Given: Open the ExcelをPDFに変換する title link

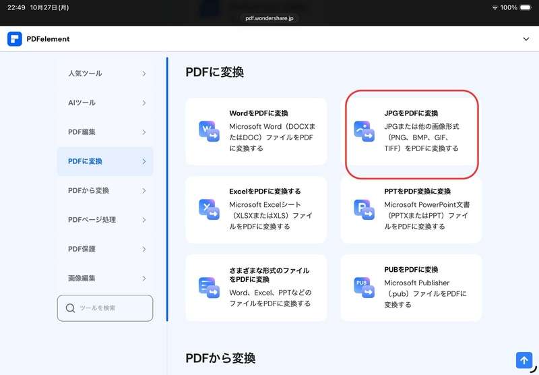Looking at the screenshot, I should pyautogui.click(x=265, y=192).
